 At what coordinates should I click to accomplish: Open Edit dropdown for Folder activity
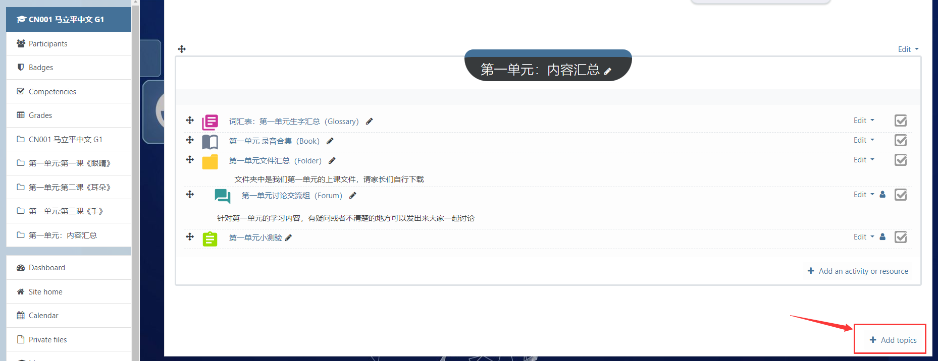pyautogui.click(x=863, y=160)
